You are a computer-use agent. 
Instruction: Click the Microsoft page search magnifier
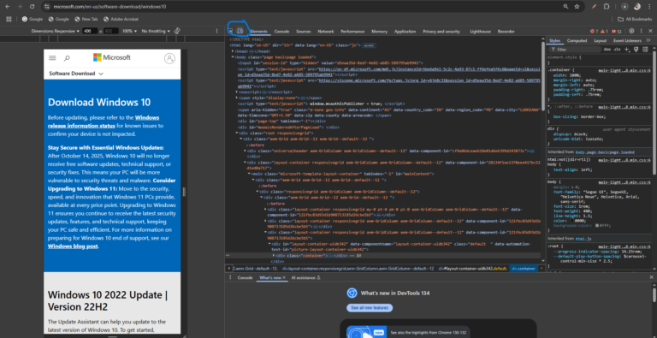point(67,58)
